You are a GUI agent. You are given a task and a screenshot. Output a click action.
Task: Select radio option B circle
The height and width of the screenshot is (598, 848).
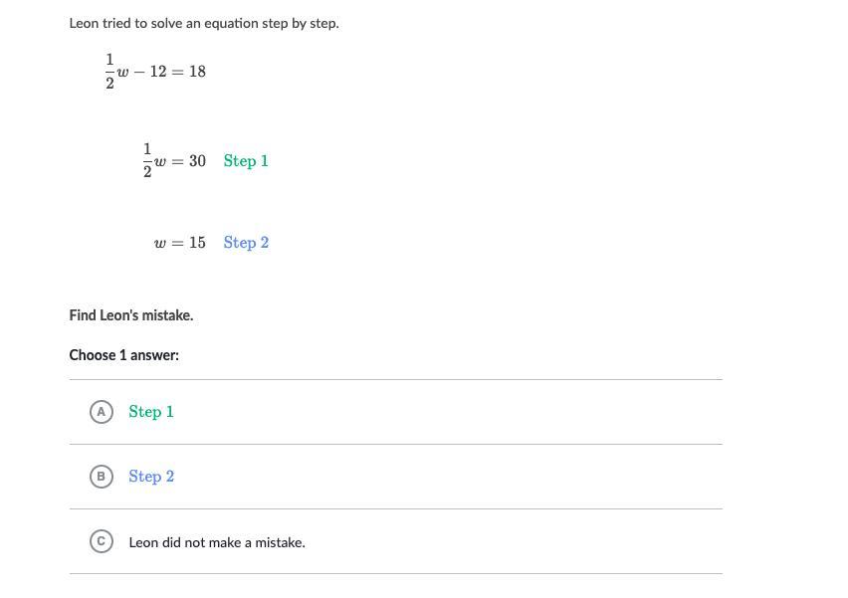tap(102, 477)
